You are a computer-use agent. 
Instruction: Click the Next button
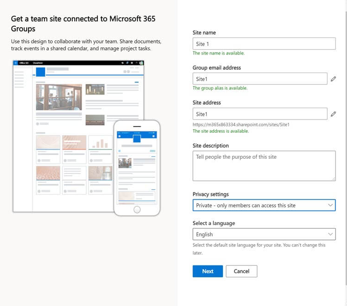coord(208,271)
